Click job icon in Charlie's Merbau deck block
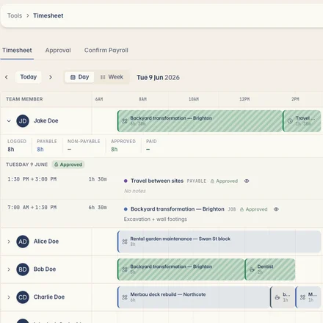Image resolution: width=323 pixels, height=323 pixels. pyautogui.click(x=125, y=297)
